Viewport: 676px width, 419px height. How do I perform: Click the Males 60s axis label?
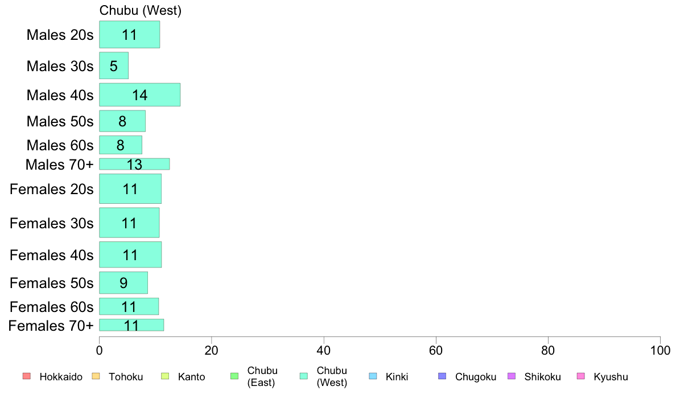click(x=60, y=145)
